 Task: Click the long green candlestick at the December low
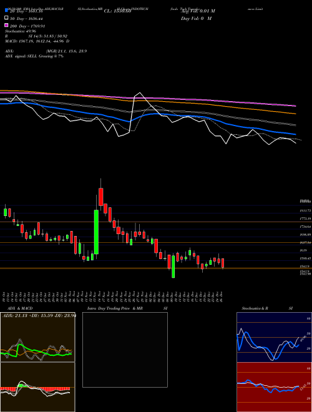click(x=173, y=267)
